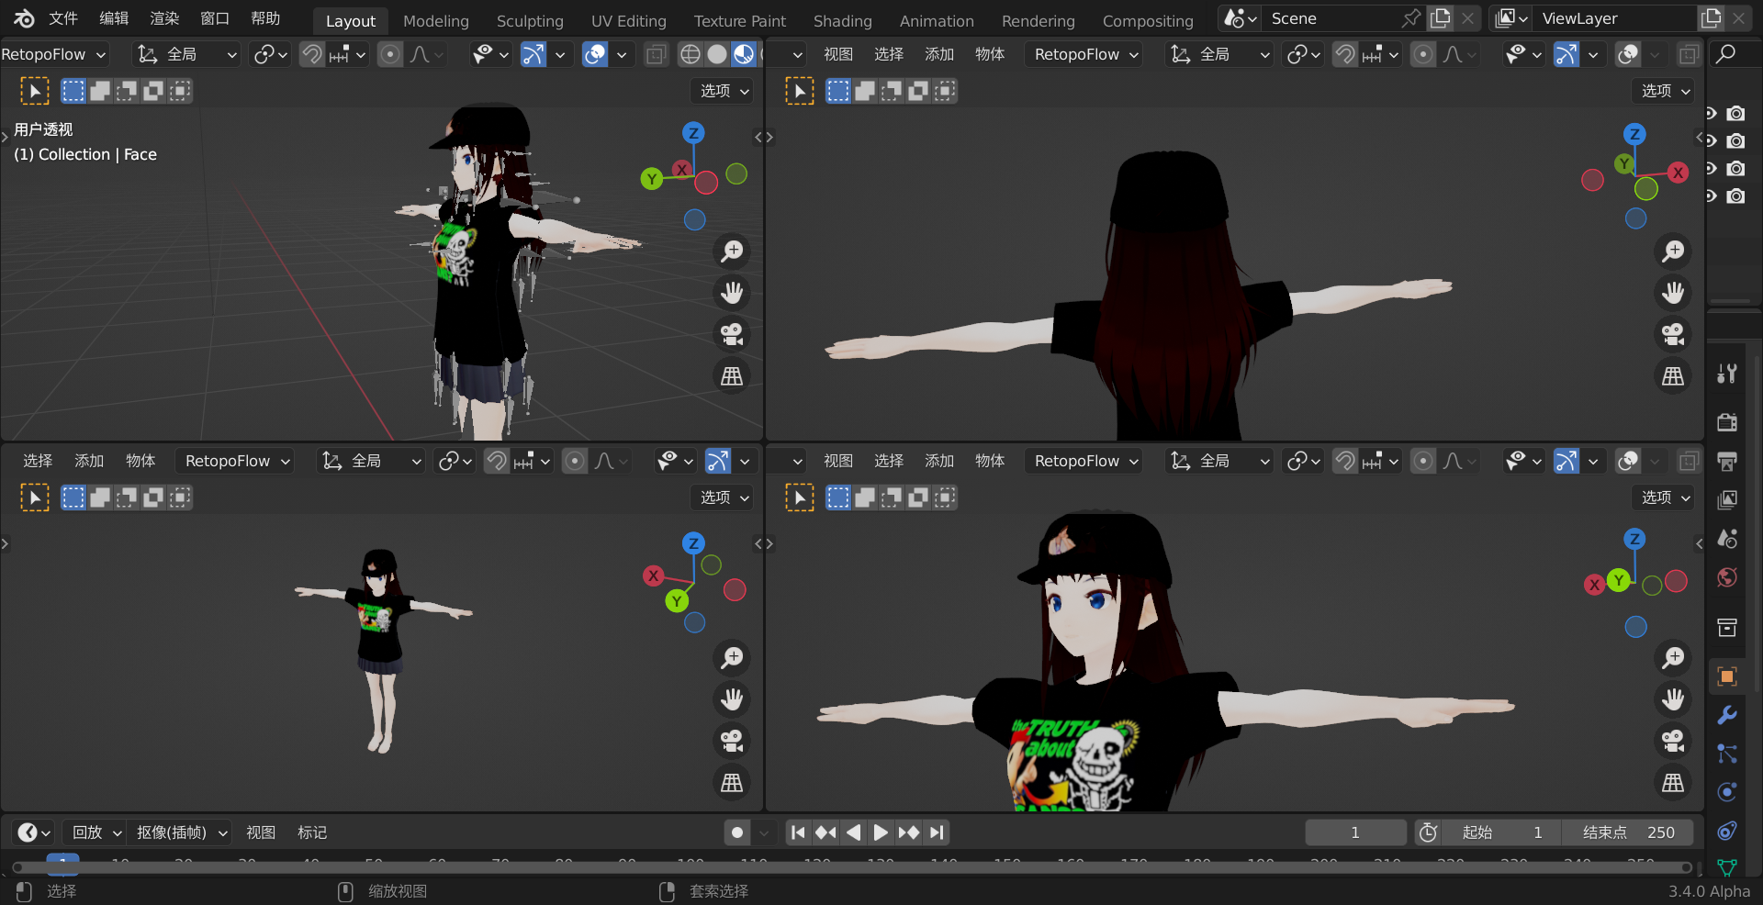Open modifier properties with the wrench icon

[1726, 713]
